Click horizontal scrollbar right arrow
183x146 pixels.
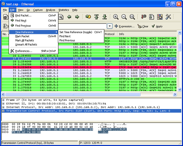point(175,95)
